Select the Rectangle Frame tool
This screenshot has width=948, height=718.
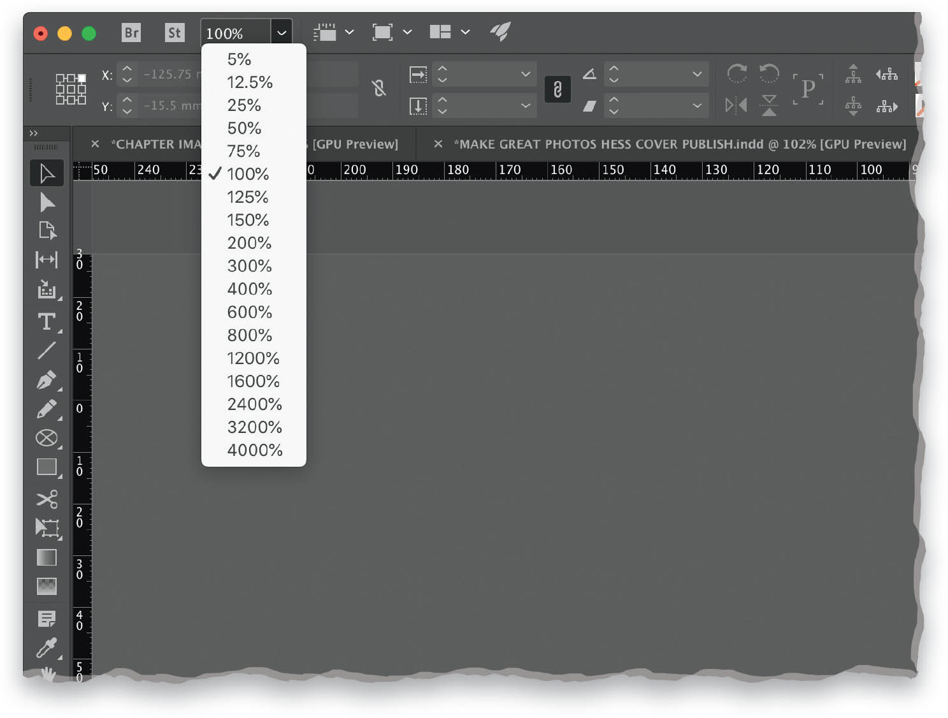(x=47, y=438)
